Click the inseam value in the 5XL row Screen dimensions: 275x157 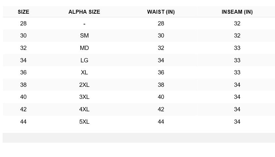(x=237, y=121)
